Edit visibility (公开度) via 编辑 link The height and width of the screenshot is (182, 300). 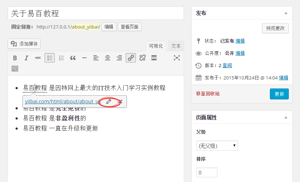[240, 53]
